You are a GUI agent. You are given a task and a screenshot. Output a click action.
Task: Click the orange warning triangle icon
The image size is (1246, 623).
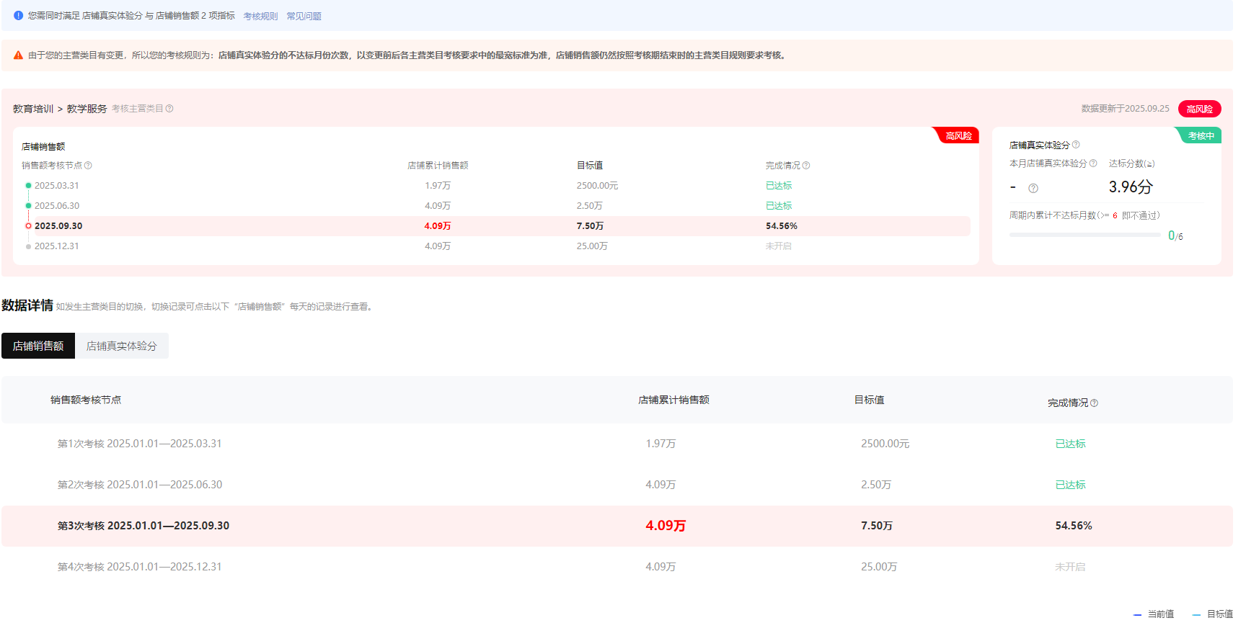(x=18, y=55)
